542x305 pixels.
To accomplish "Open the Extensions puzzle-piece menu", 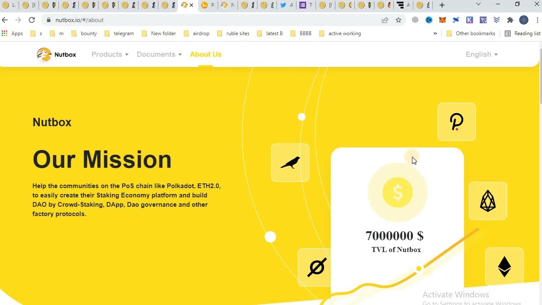I will (x=510, y=20).
